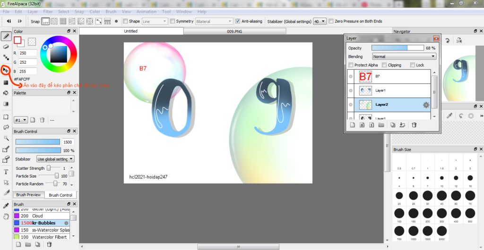
Task: Add a layer folder
Action: tap(381, 125)
